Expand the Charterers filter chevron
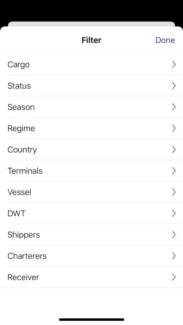This screenshot has height=325, width=183. pyautogui.click(x=174, y=256)
